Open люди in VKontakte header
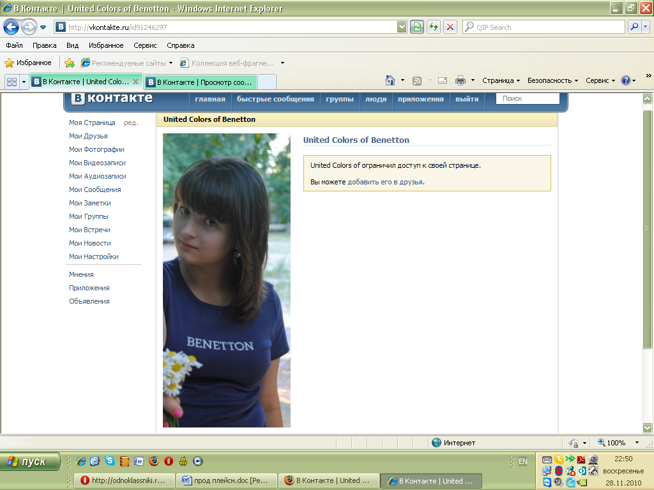This screenshot has height=490, width=654. coord(376,99)
